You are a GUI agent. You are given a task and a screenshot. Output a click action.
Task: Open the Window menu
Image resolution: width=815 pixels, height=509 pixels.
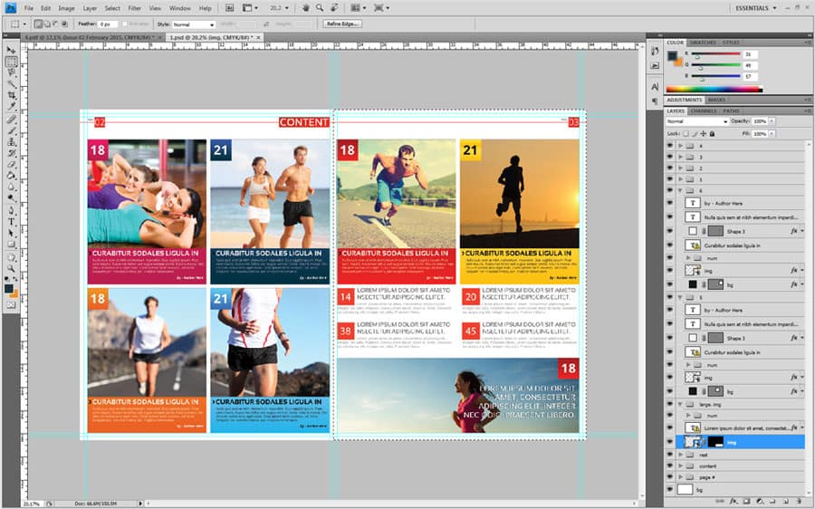(180, 8)
